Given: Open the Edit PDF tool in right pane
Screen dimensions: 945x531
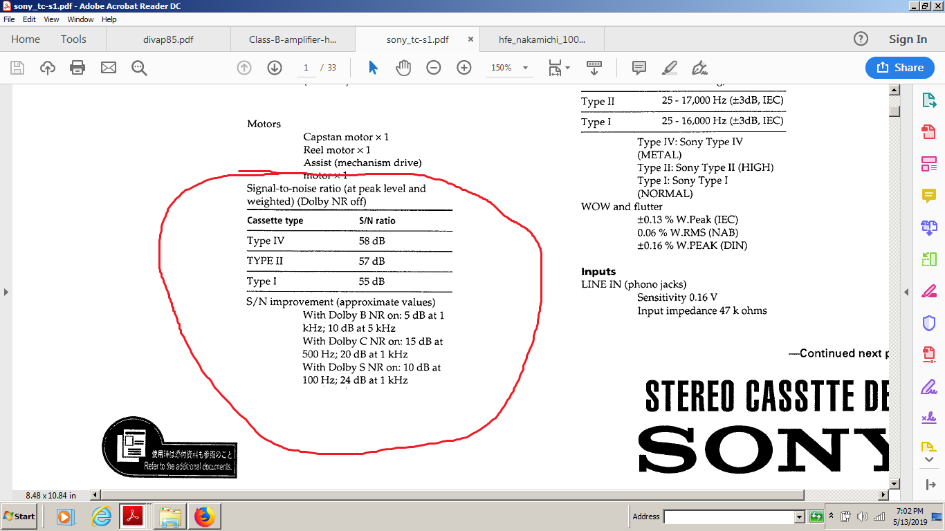Looking at the screenshot, I should pos(929,164).
